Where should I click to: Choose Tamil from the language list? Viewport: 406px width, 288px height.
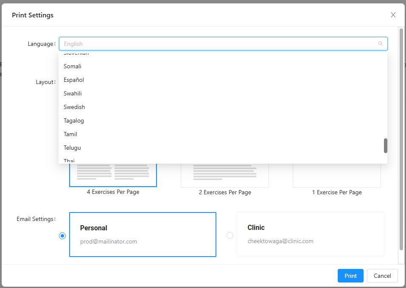(70, 134)
